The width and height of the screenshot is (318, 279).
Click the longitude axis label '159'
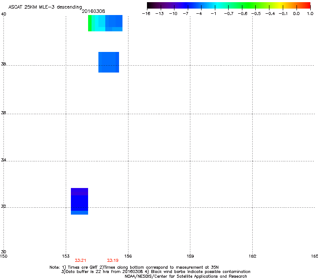(190, 256)
